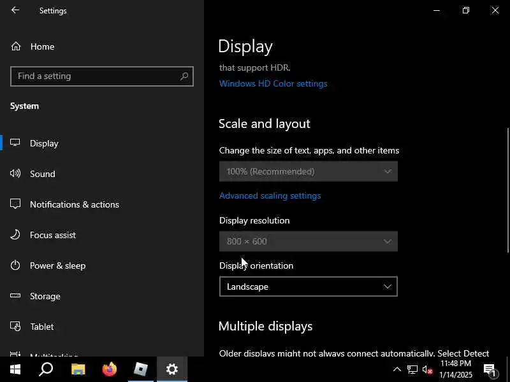Screen dimensions: 510x382
Task: Open the Action Center notifications icon
Action: [490, 370]
